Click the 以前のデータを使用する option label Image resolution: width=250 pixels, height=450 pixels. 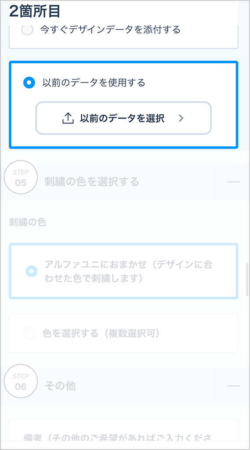[94, 83]
